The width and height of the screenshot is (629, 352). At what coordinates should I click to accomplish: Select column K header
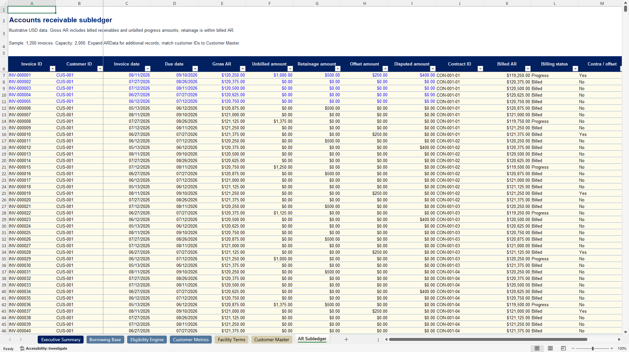pos(507,3)
